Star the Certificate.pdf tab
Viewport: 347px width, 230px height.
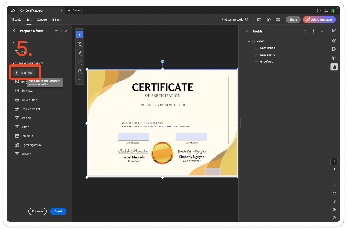[22, 11]
